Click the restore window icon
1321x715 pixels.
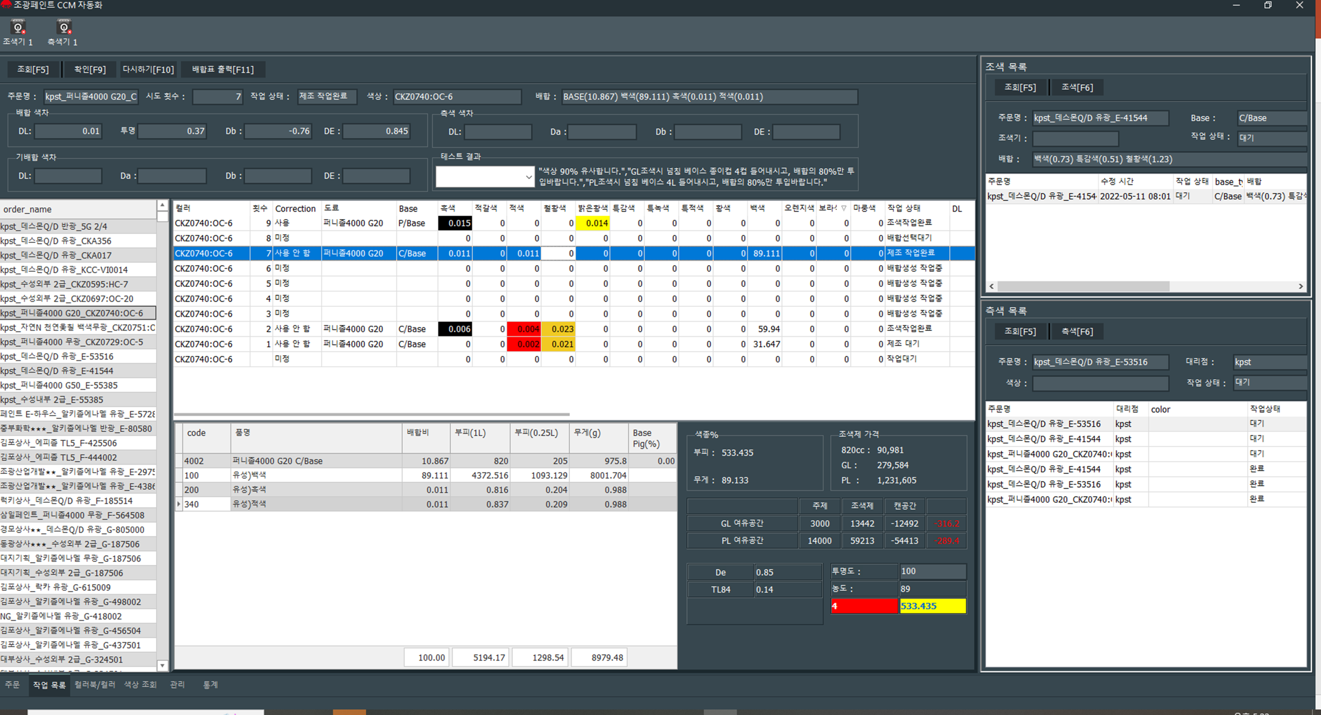(1268, 5)
